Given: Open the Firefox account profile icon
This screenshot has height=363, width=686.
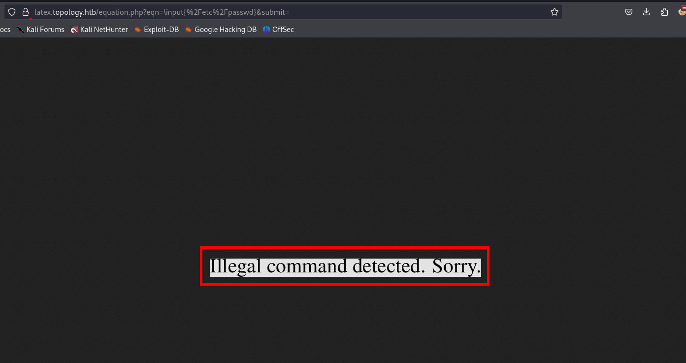Looking at the screenshot, I should [682, 12].
